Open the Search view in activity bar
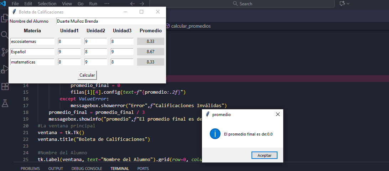This screenshot has height=171, width=389. pos(5,35)
